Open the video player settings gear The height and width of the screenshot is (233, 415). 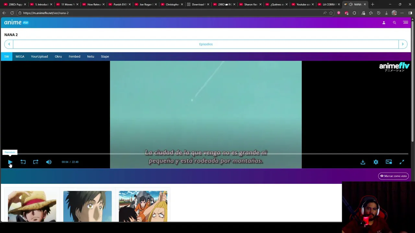point(376,162)
